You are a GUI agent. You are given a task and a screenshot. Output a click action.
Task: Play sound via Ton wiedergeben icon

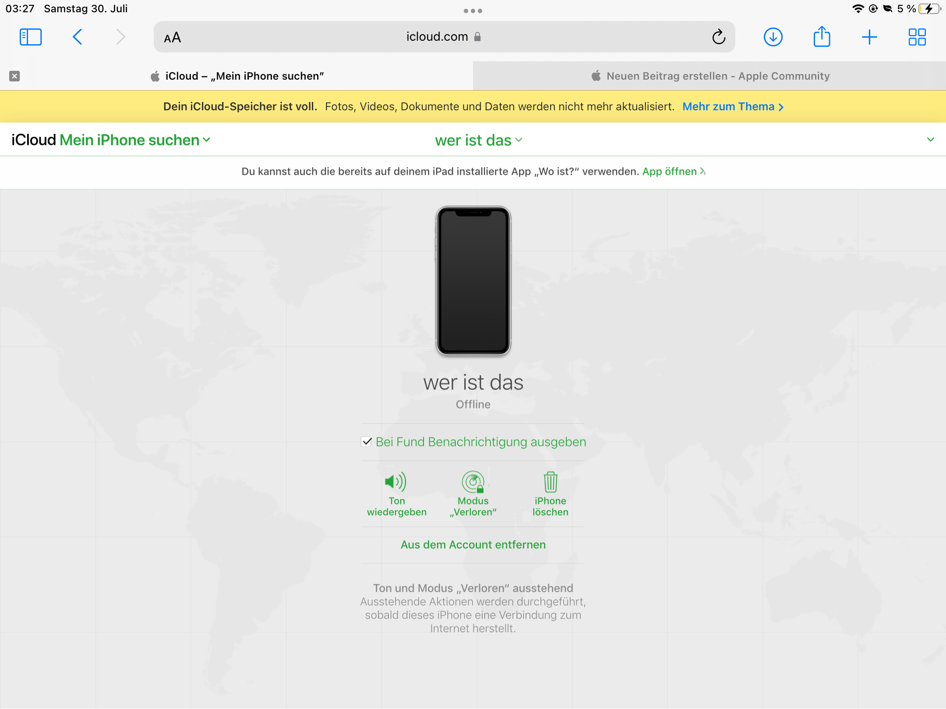[396, 482]
